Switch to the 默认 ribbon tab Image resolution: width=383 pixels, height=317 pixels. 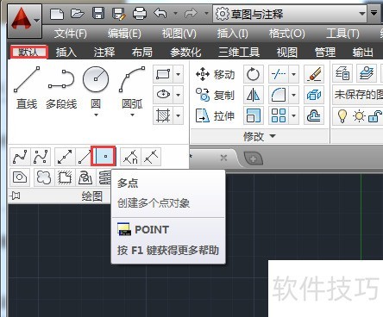[x=28, y=52]
